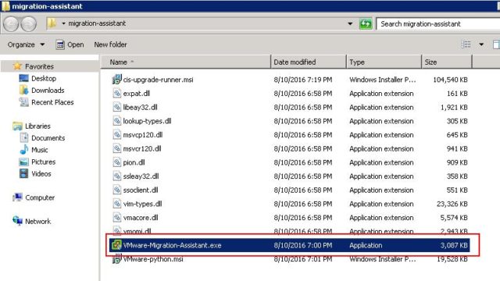Click the Downloads folder icon

pos(23,91)
